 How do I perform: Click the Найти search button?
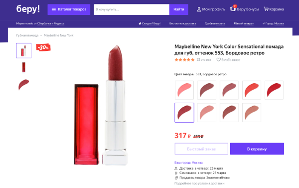(179, 9)
